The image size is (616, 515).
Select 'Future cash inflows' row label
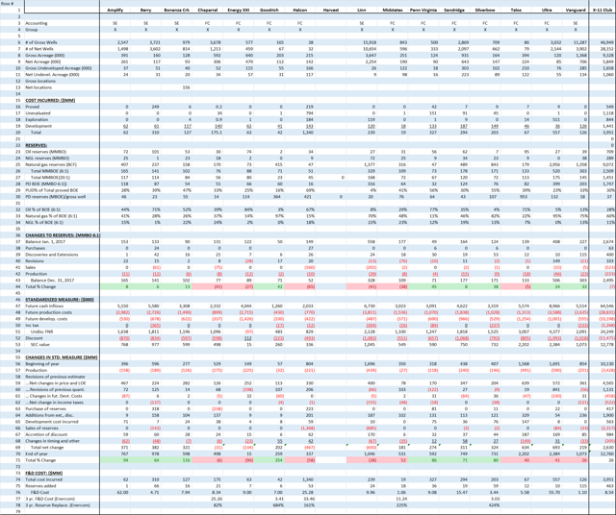tap(44, 306)
